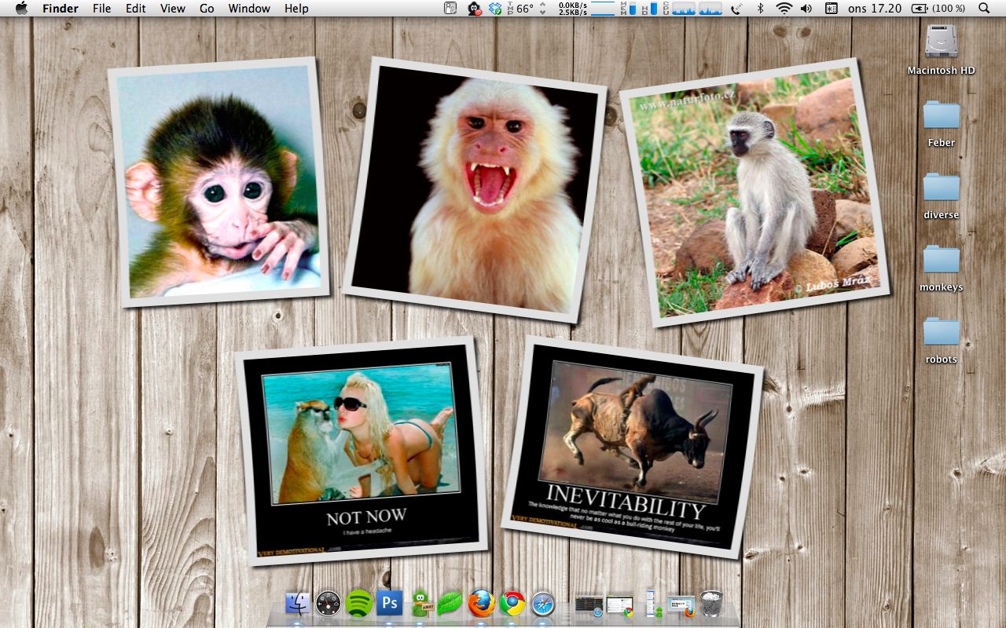
Task: Open the Go menu
Action: [207, 9]
